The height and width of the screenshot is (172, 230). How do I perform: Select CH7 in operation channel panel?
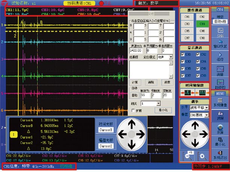188,38
